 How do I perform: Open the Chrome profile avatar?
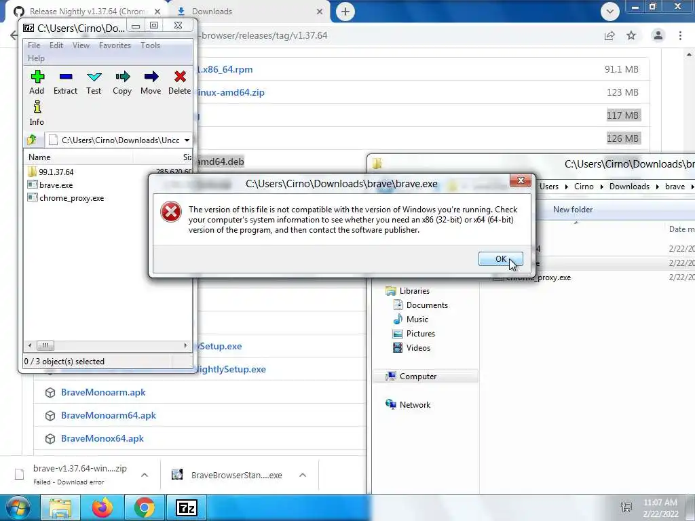tap(658, 35)
